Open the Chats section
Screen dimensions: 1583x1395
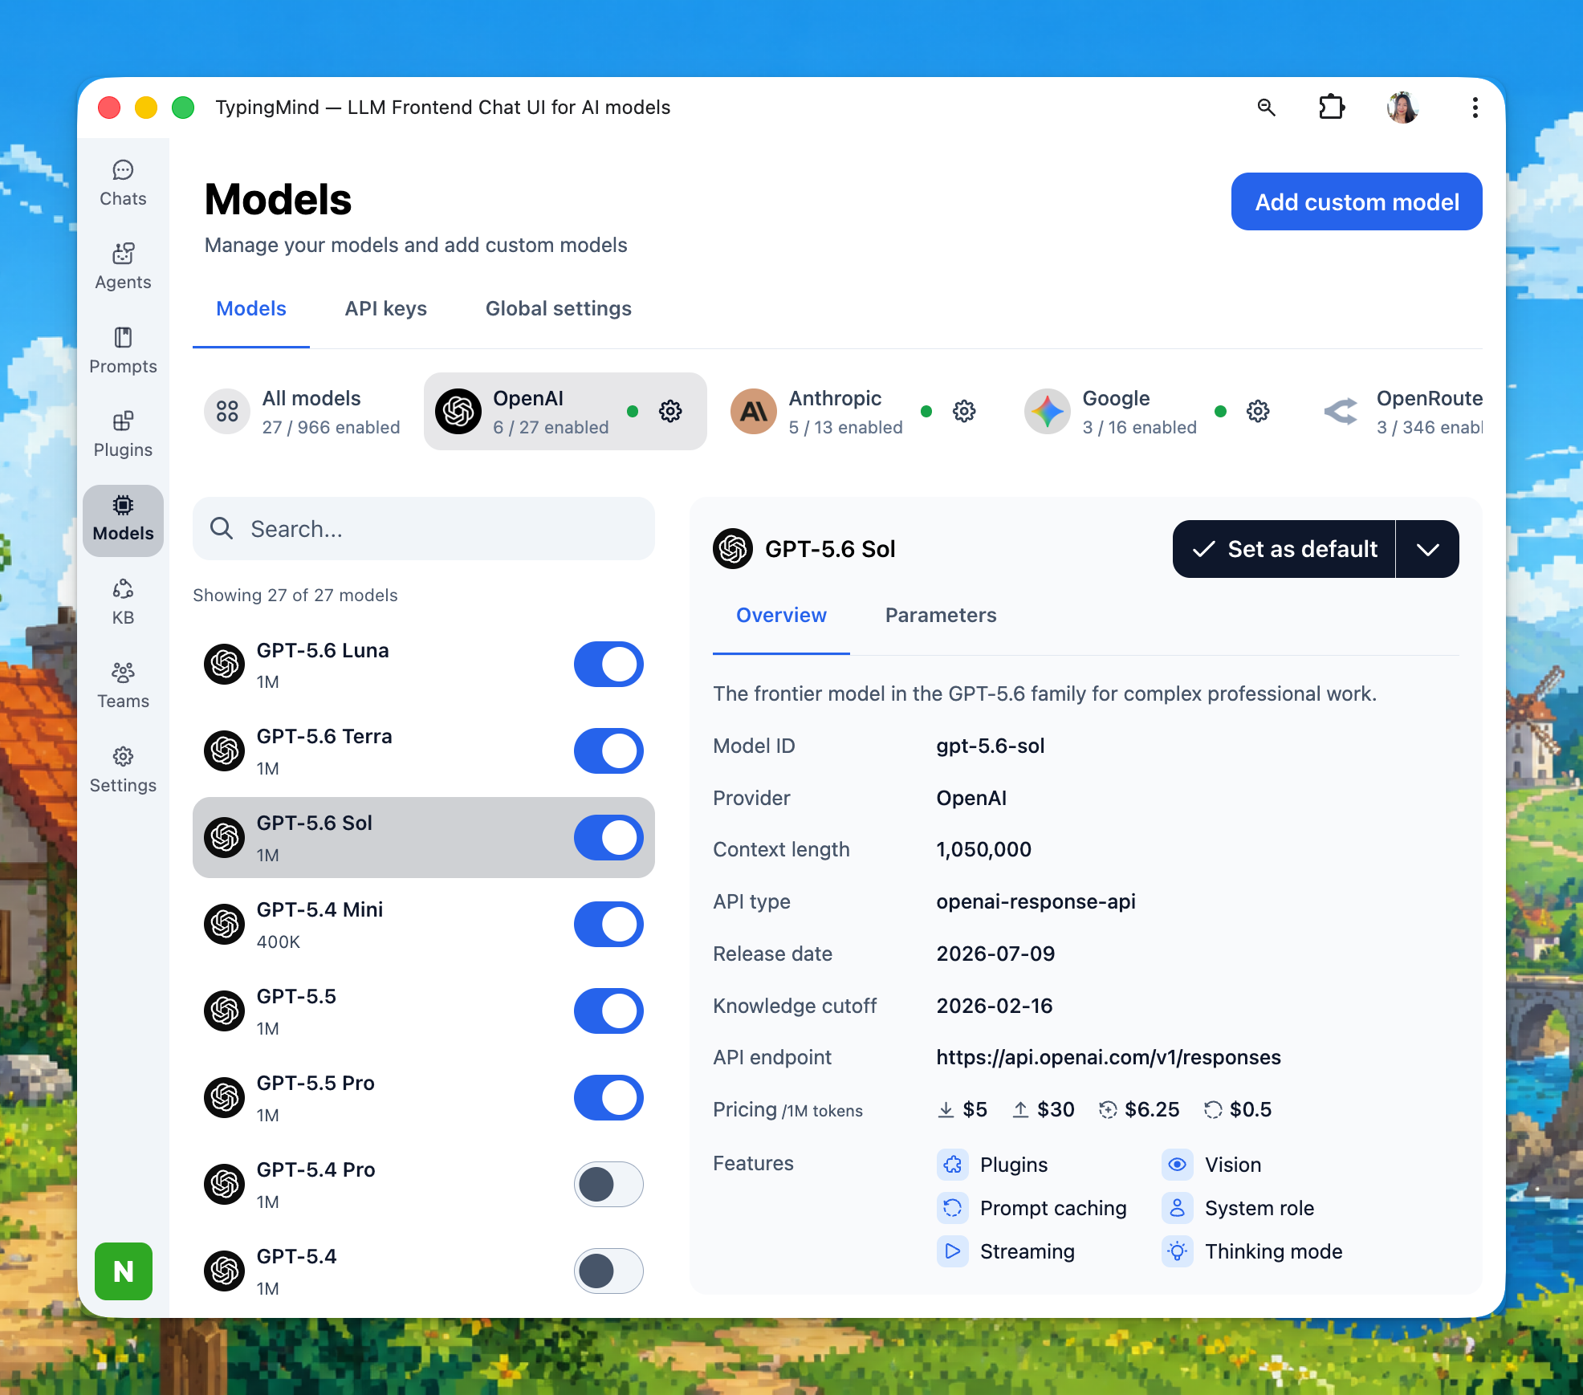click(123, 184)
